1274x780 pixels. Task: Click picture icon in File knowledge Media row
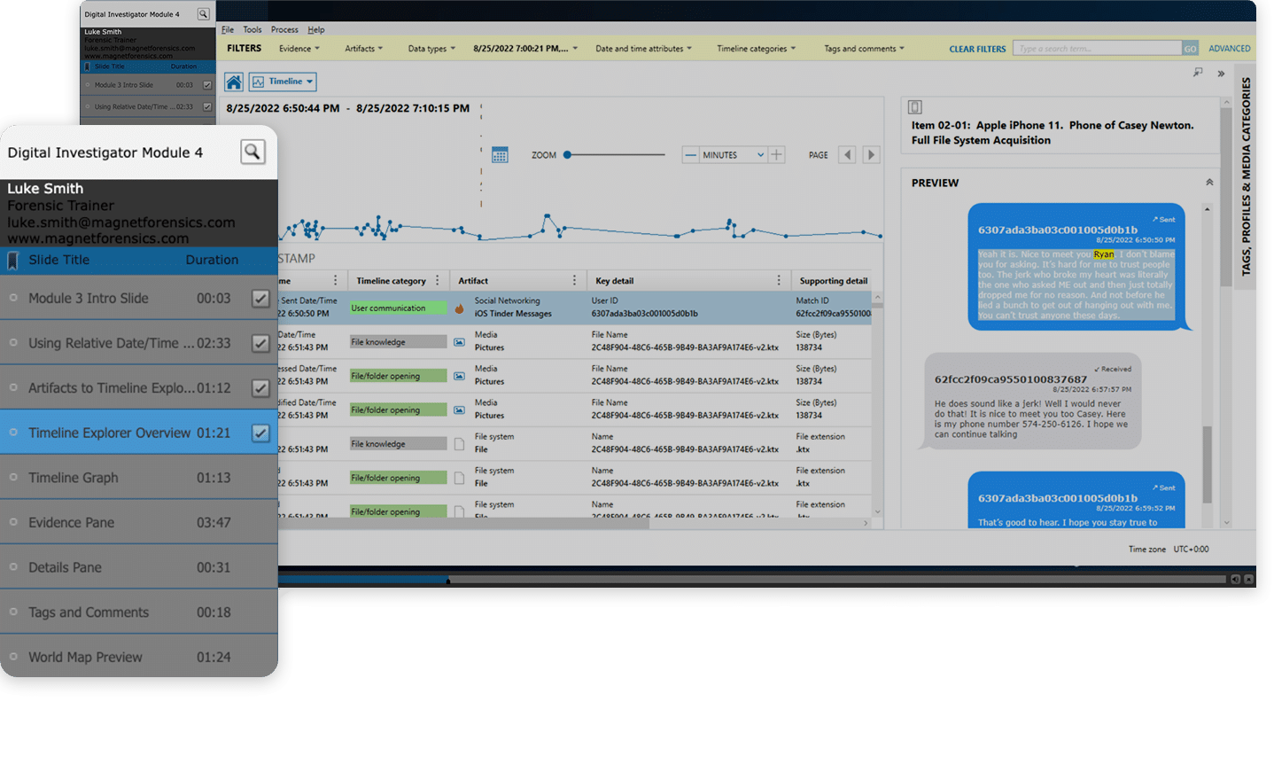click(459, 342)
